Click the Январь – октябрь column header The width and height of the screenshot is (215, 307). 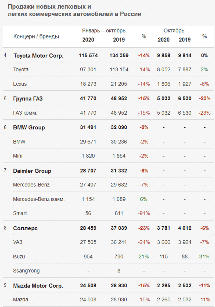pyautogui.click(x=103, y=31)
